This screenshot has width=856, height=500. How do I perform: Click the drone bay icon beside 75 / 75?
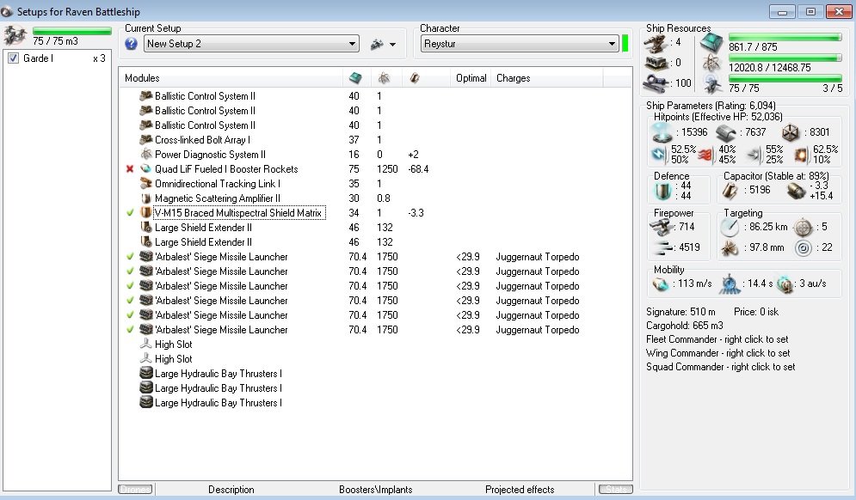[x=711, y=84]
